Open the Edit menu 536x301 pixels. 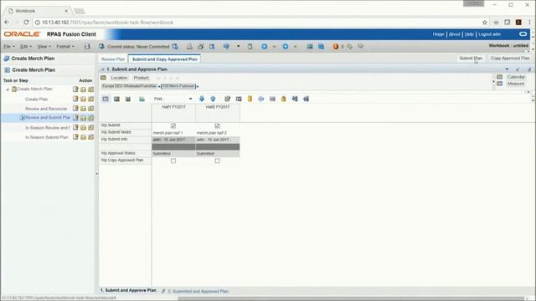(26, 47)
